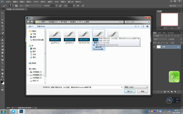
Task: Click the Navigator zoom slider
Action: pyautogui.click(x=172, y=28)
